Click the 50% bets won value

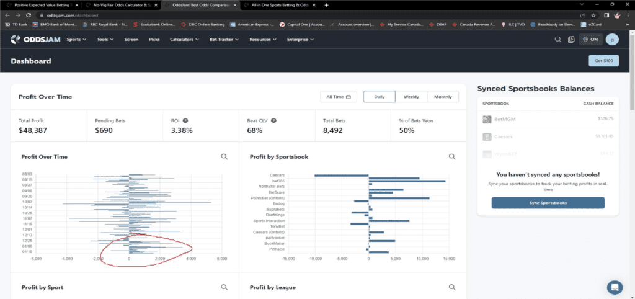click(x=407, y=130)
